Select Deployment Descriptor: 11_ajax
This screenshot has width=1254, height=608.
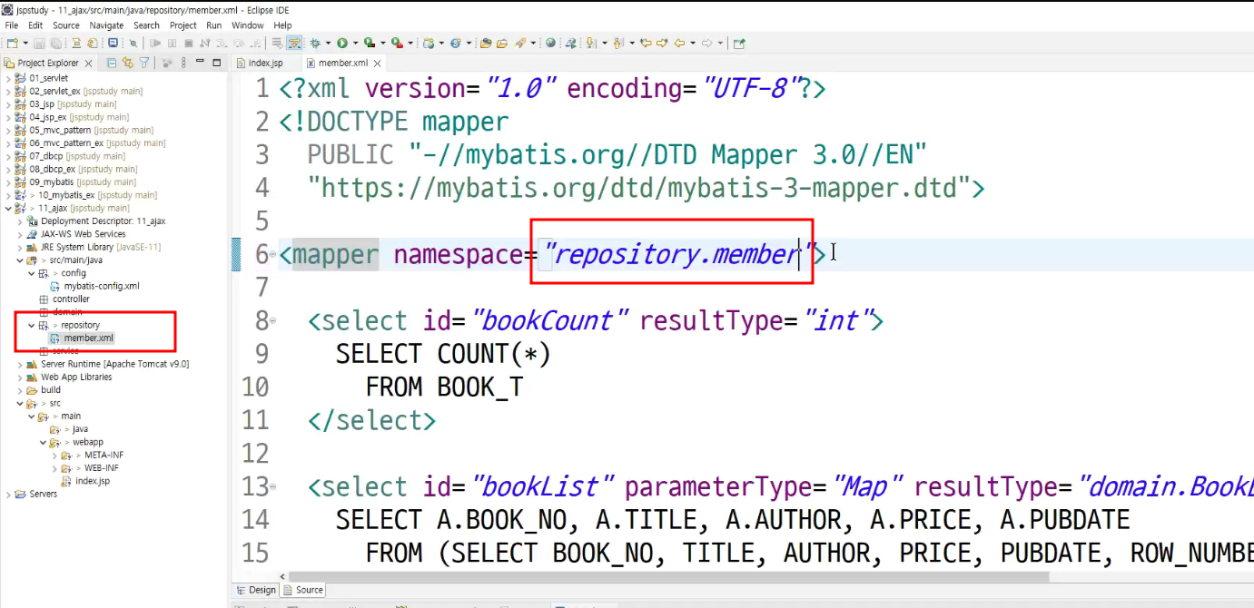click(103, 221)
